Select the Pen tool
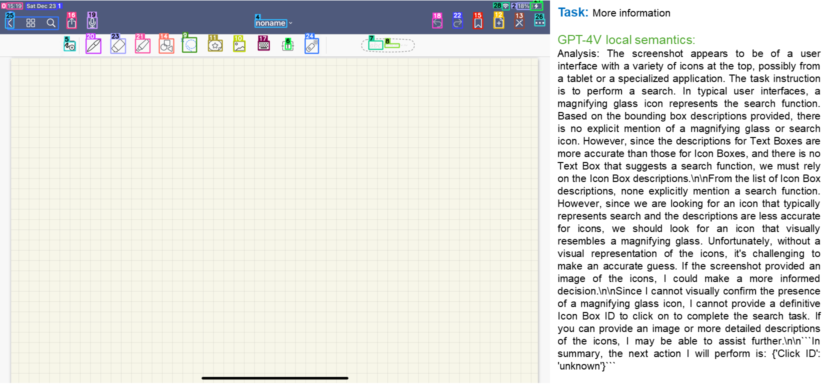Image resolution: width=828 pixels, height=389 pixels. coord(93,45)
